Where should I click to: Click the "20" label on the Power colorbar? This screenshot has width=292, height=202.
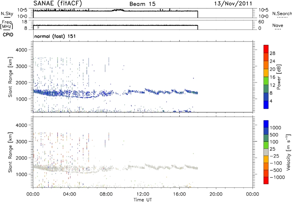[272, 69]
